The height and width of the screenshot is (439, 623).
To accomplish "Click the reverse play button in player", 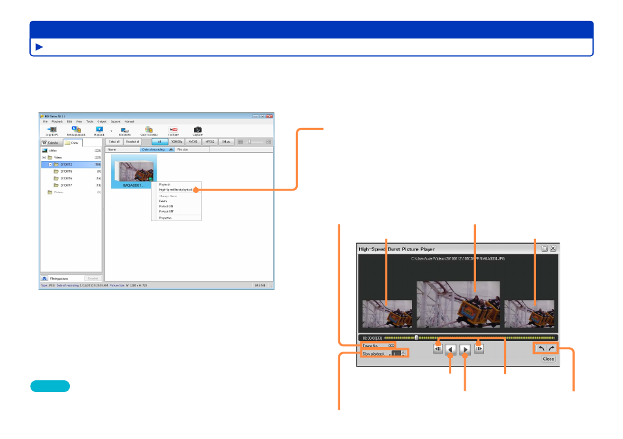I will pos(450,350).
